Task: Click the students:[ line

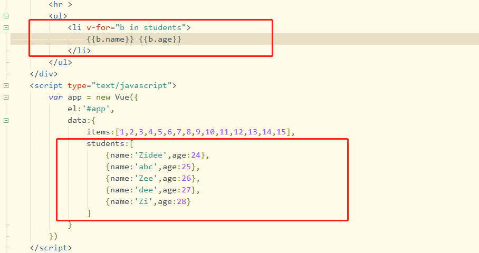Action: coord(110,144)
